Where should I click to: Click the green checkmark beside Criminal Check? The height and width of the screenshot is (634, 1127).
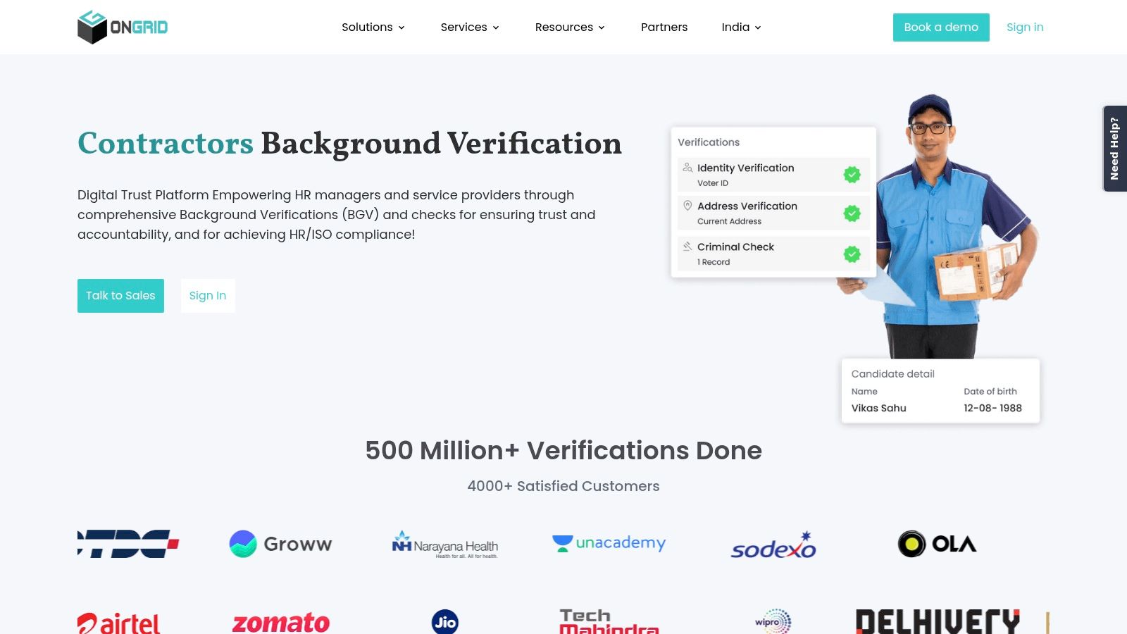(x=851, y=254)
